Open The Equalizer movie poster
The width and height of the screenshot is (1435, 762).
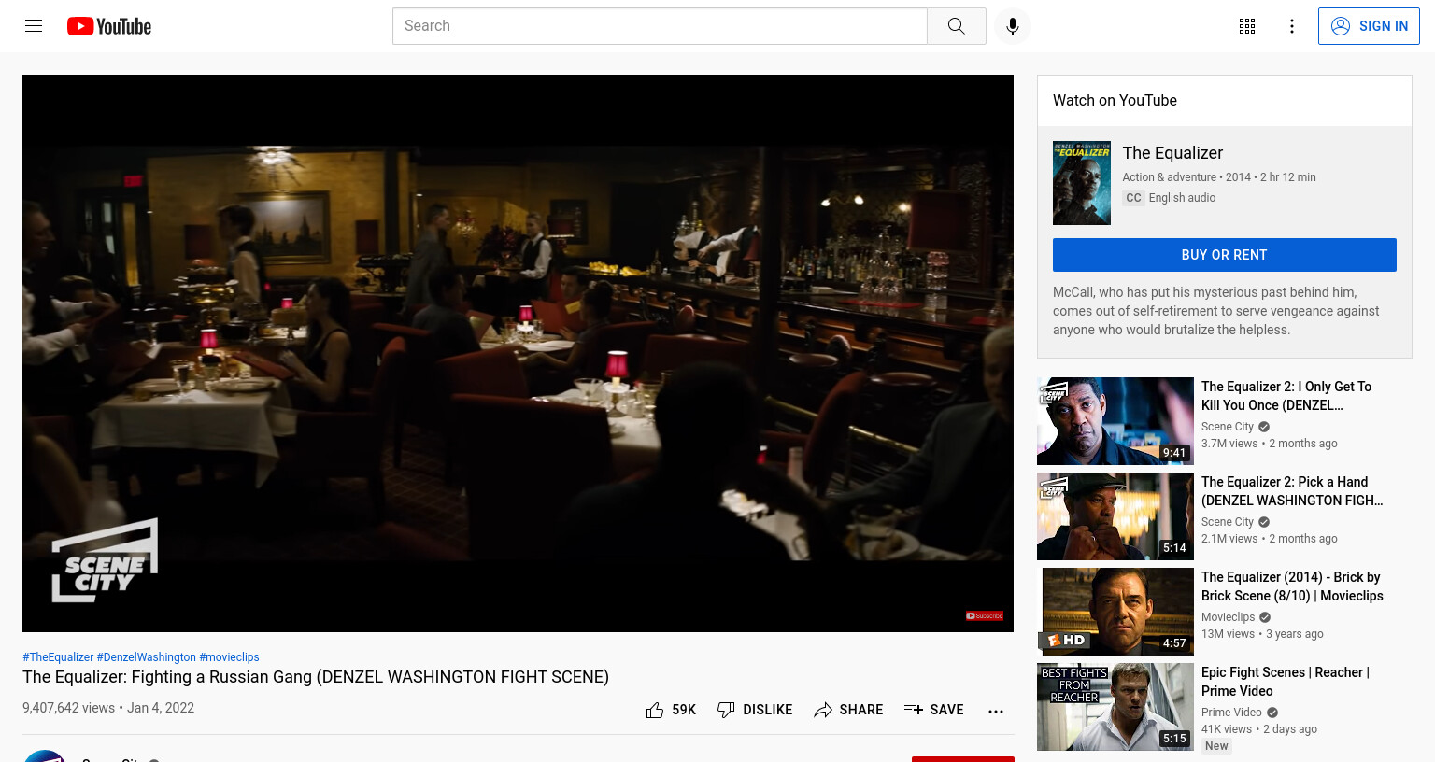click(1082, 183)
